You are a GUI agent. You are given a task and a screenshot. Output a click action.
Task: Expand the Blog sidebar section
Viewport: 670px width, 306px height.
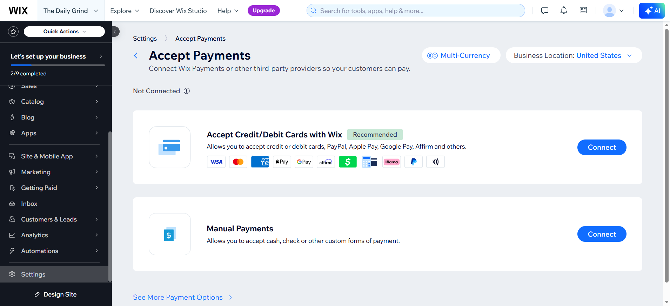point(54,117)
